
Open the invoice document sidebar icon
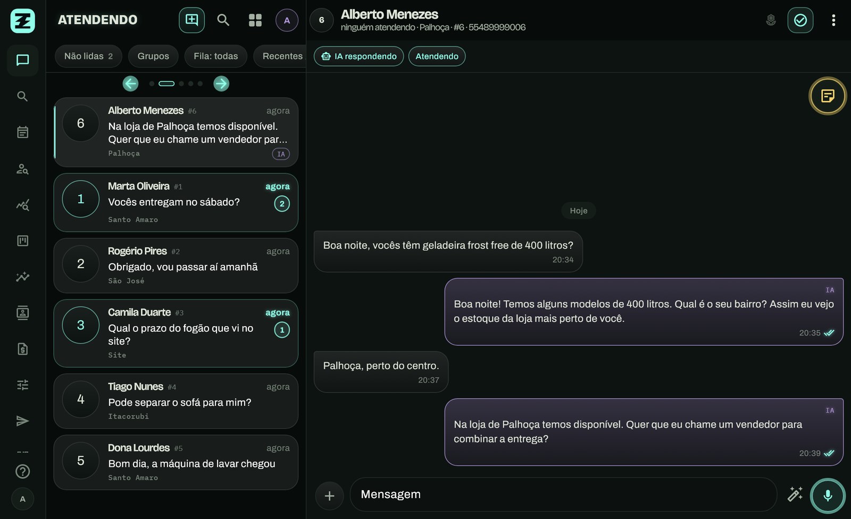coord(22,349)
